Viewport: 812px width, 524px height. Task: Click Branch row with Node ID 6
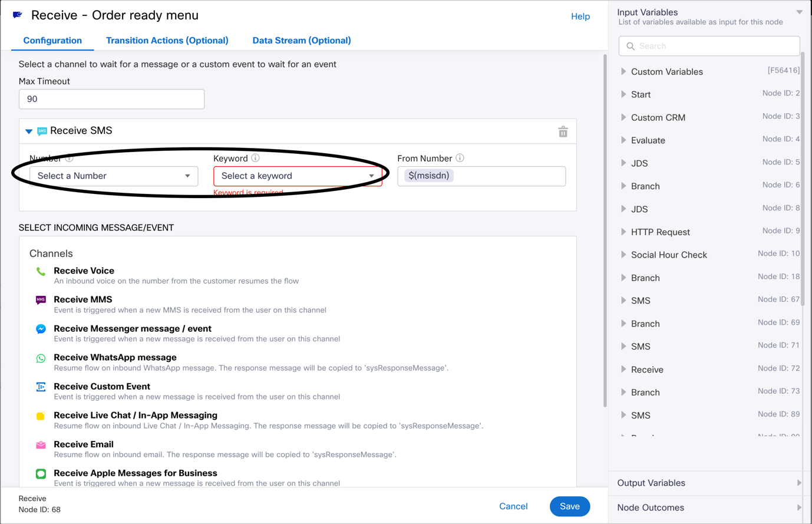[x=709, y=186]
